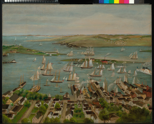This screenshot has width=154, height=124.
Task: Pick the cyan patch on the color bar
Action: [106, 2]
